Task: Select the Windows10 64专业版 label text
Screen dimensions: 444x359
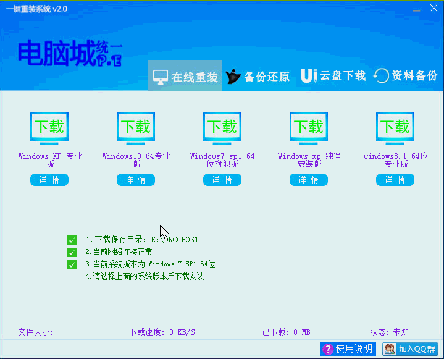Action: [x=136, y=160]
